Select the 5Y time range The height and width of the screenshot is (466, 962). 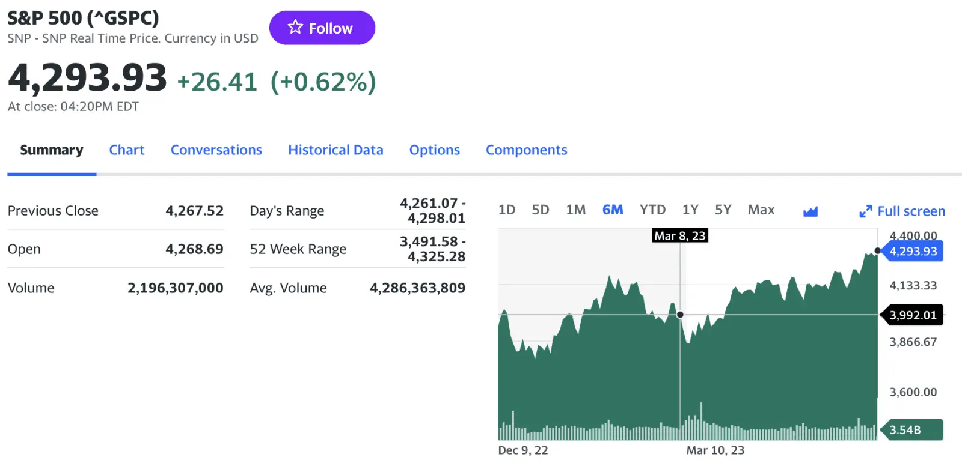pyautogui.click(x=723, y=210)
